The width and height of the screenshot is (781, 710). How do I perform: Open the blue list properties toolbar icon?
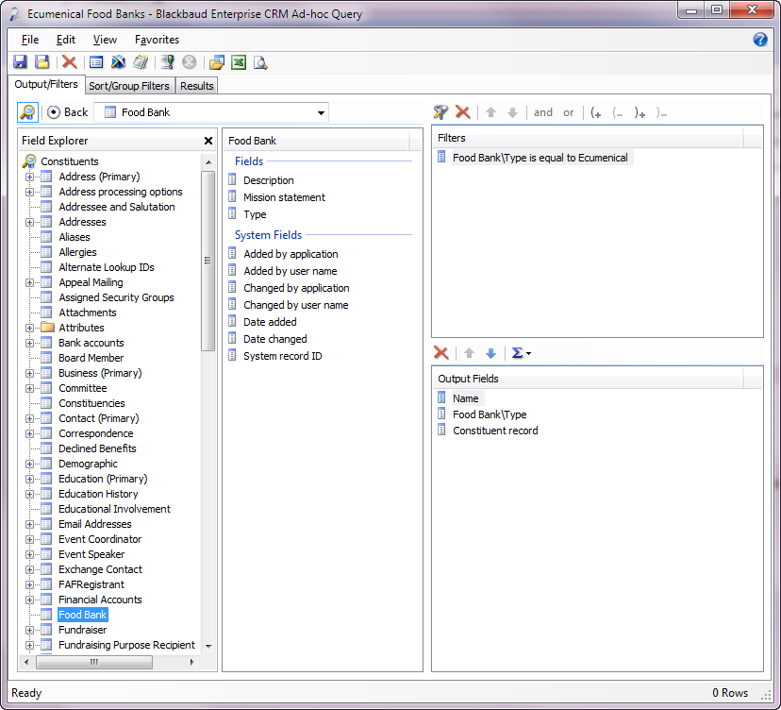click(96, 62)
